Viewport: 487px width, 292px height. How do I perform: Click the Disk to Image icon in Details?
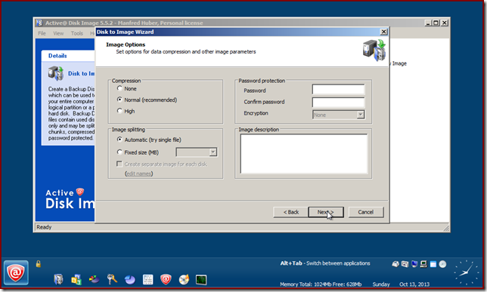click(x=56, y=73)
